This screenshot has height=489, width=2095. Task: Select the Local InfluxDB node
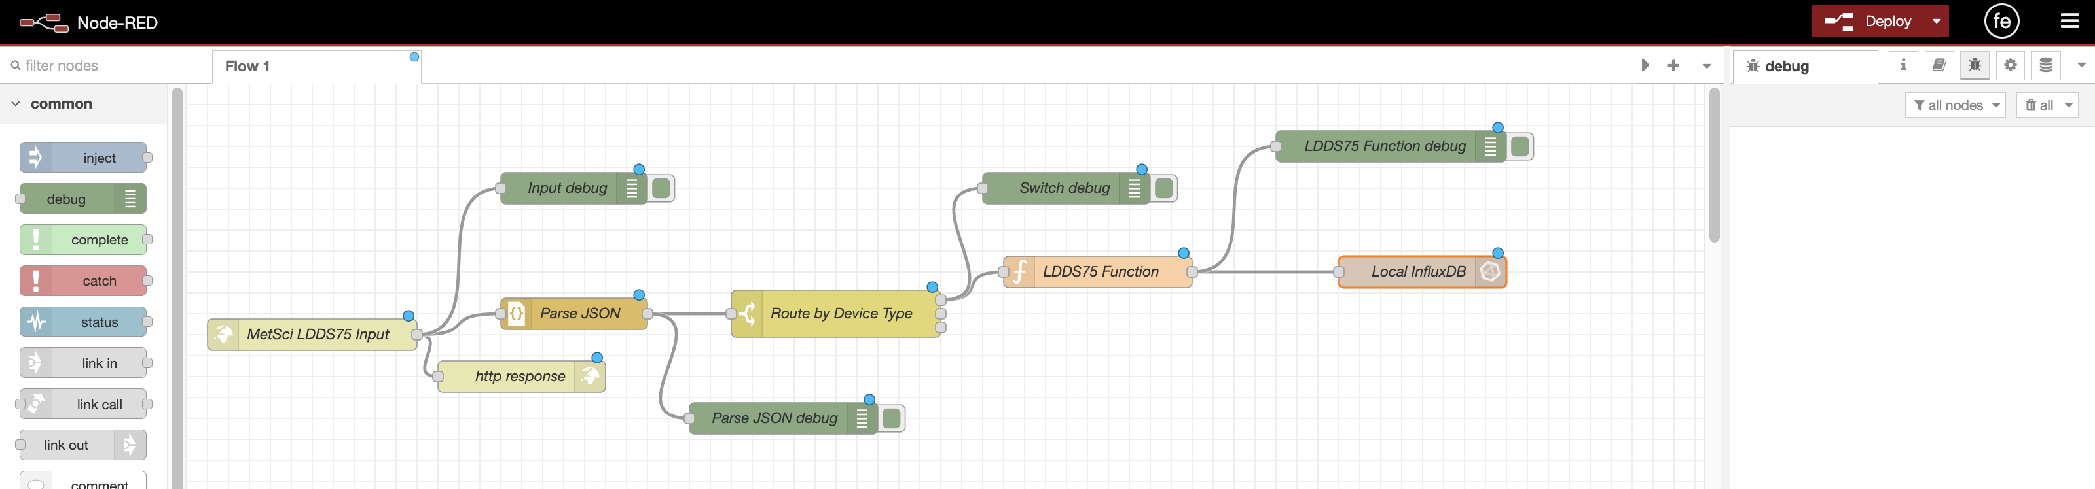(1423, 272)
